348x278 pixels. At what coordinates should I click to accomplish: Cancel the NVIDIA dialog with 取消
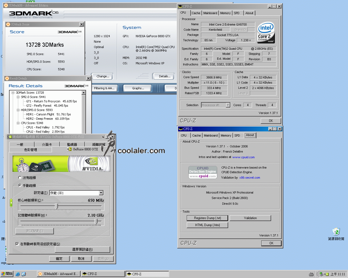click(81, 259)
